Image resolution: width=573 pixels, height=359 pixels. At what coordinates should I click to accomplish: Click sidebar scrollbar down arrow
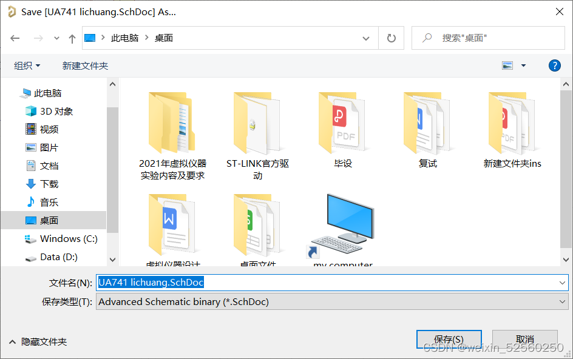112,260
